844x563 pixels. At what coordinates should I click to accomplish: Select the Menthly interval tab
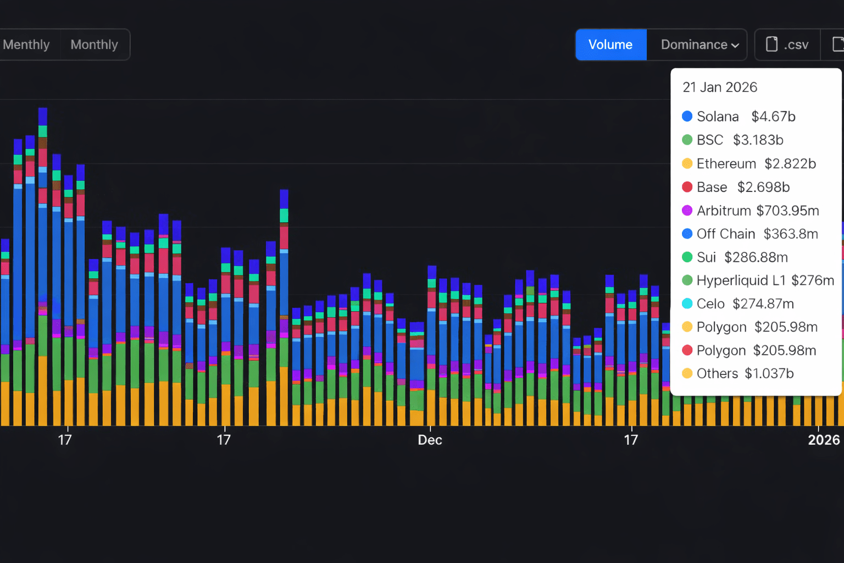pyautogui.click(x=26, y=45)
